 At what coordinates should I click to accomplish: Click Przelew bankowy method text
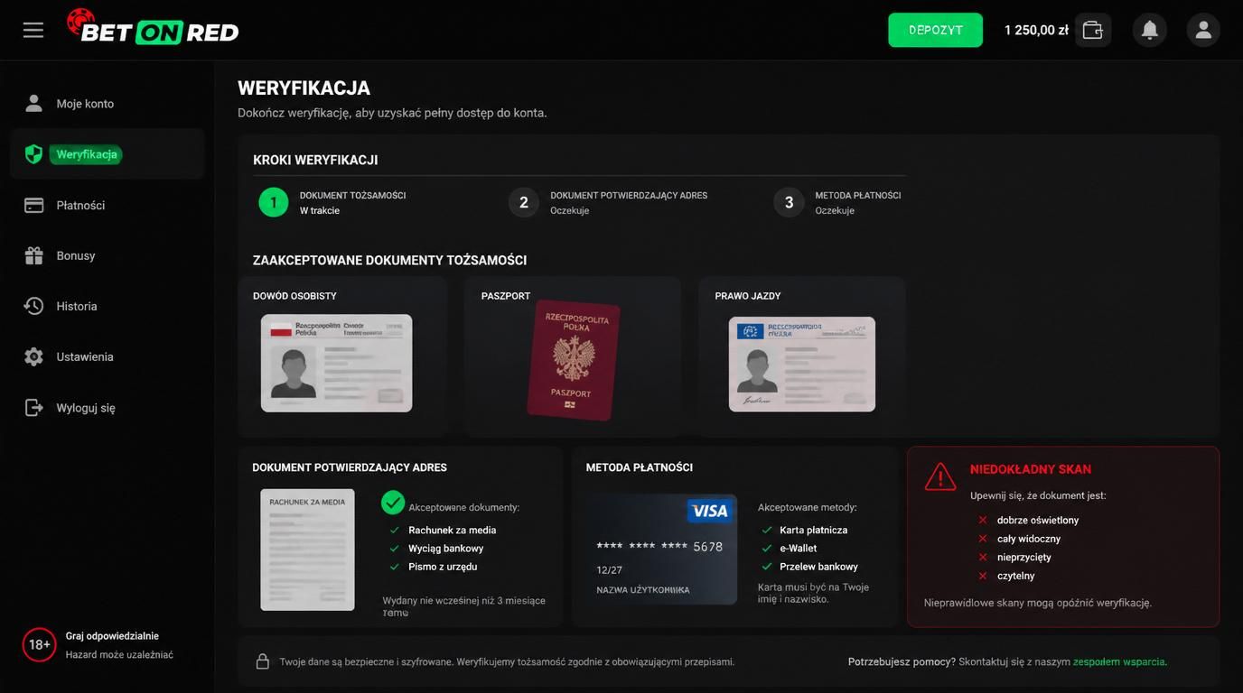(819, 567)
